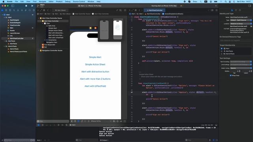The height and width of the screenshot is (142, 253).
Task: Toggle the document outline button in canvas bar
Action: point(72,121)
